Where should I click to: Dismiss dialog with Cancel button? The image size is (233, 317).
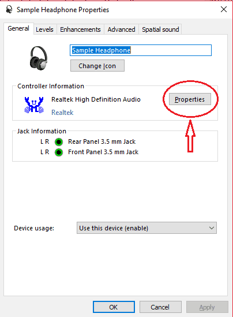pyautogui.click(x=160, y=307)
